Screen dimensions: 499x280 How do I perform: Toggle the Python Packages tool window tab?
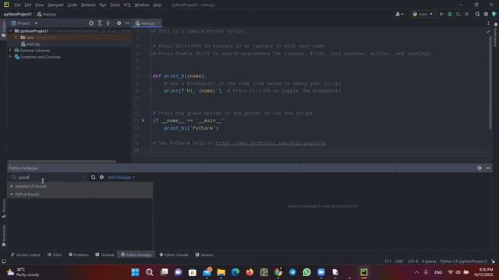(x=136, y=254)
